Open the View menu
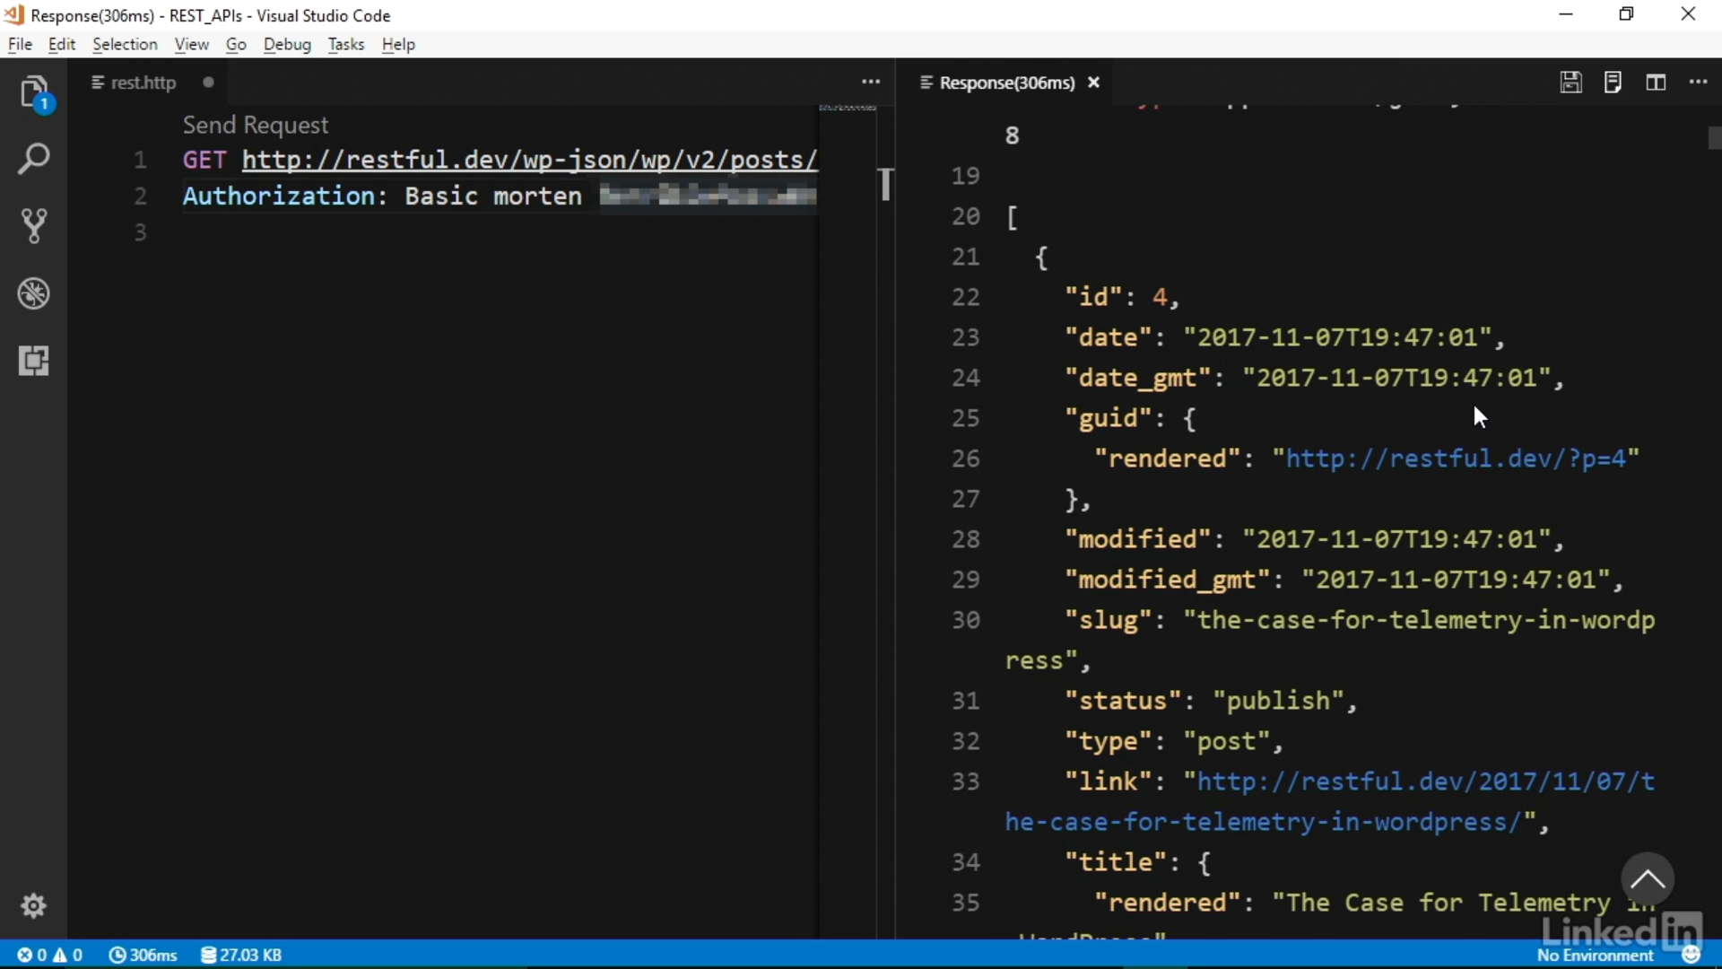 191,44
